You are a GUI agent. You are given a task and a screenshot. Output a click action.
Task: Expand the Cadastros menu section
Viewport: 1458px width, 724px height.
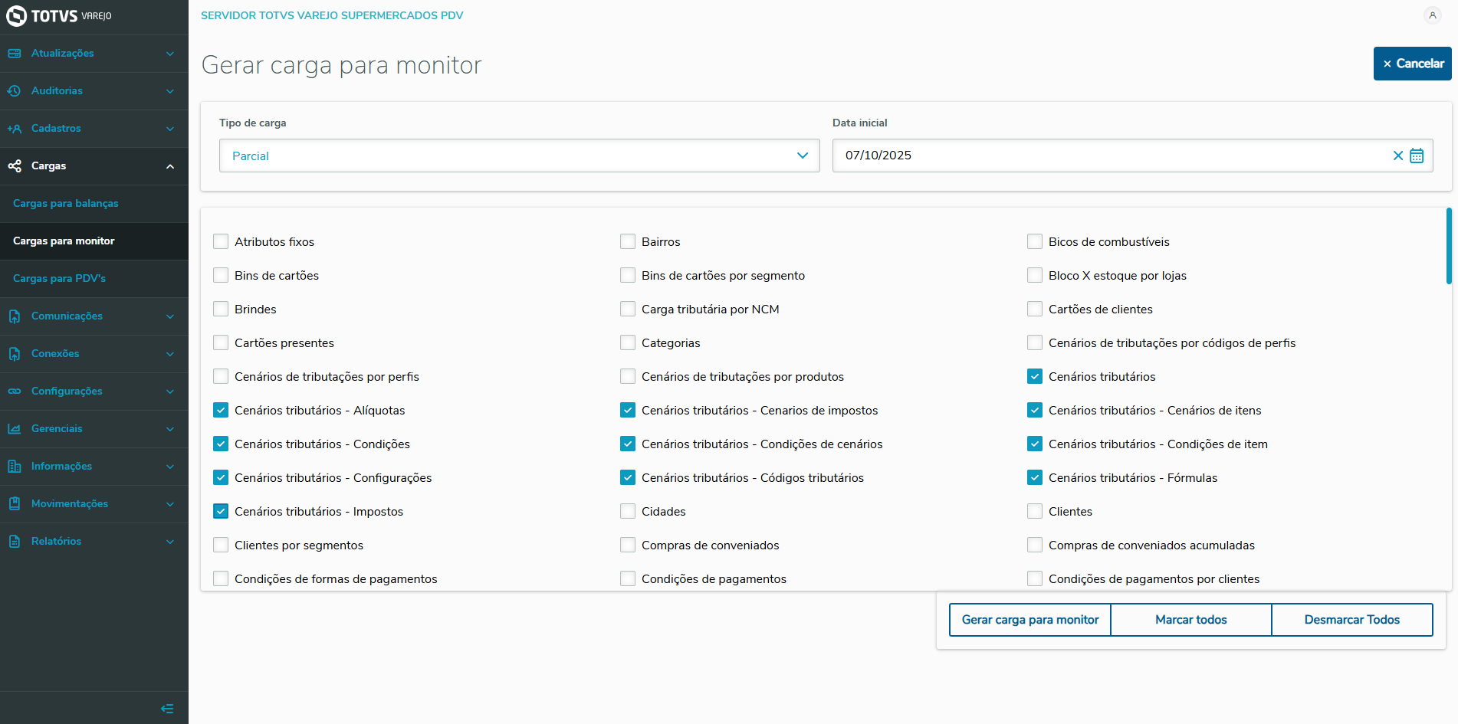[94, 129]
